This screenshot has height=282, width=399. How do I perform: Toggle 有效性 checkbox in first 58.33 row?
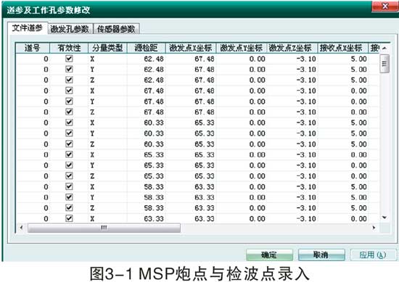point(69,186)
